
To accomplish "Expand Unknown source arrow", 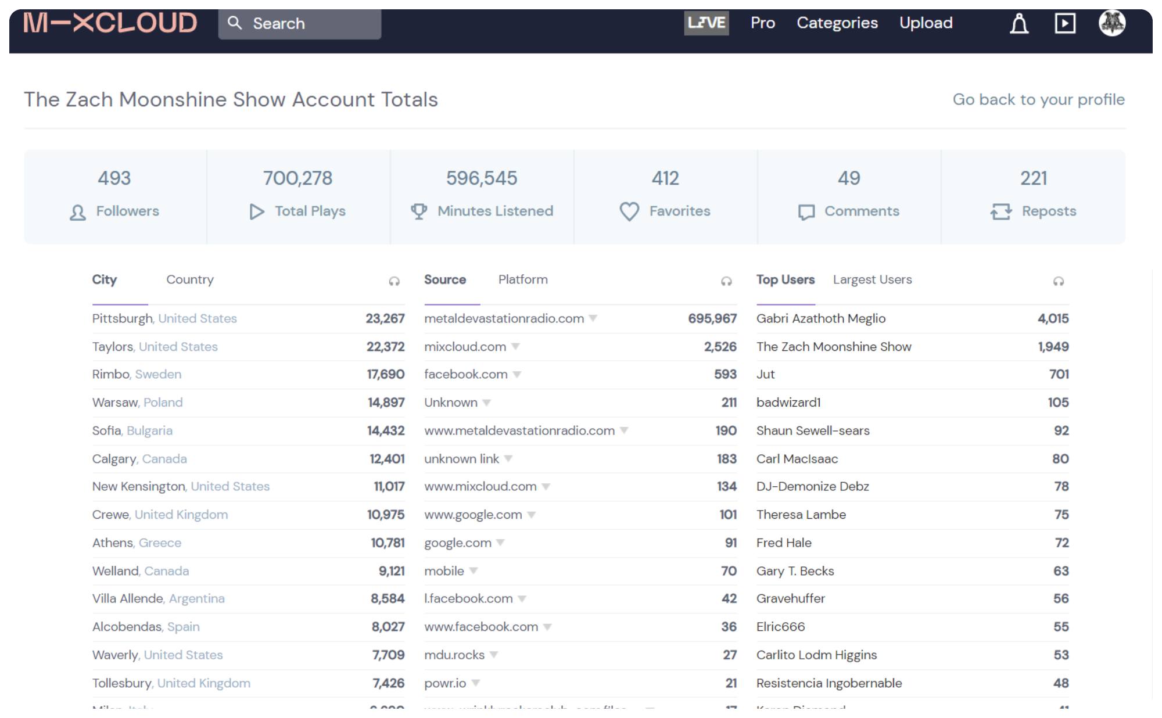I will pyautogui.click(x=487, y=403).
